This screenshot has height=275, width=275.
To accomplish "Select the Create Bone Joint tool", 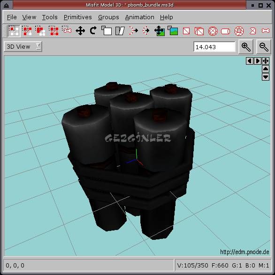I will pos(266,31).
